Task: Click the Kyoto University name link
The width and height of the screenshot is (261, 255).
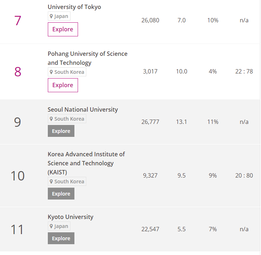Action: [x=70, y=217]
